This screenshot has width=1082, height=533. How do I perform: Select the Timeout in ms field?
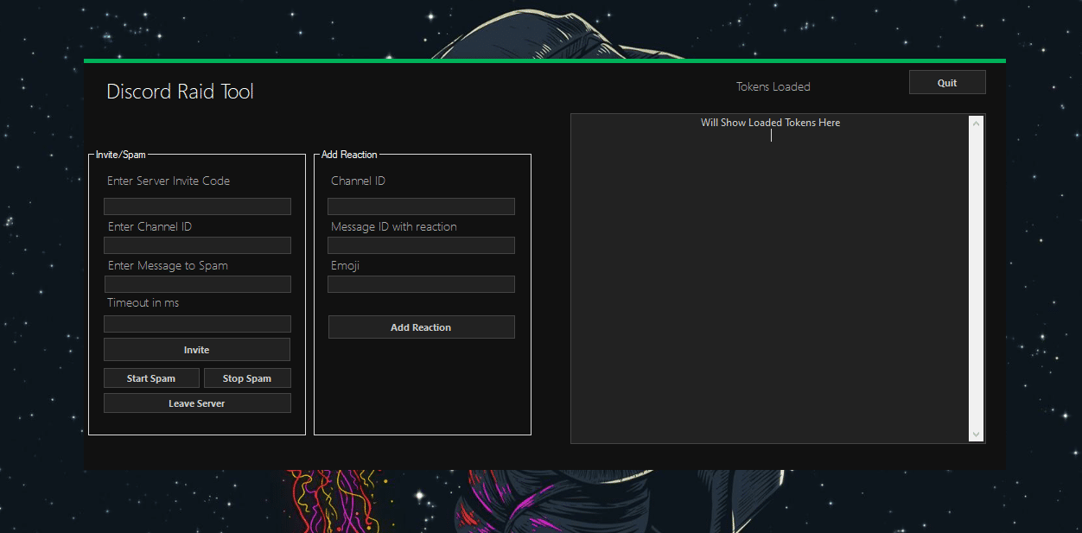(197, 324)
